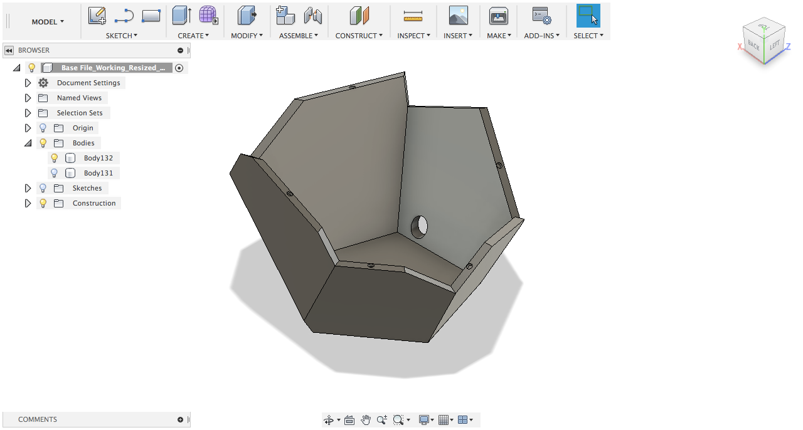Expand the Named Views node
Image resolution: width=803 pixels, height=430 pixels.
pos(28,98)
